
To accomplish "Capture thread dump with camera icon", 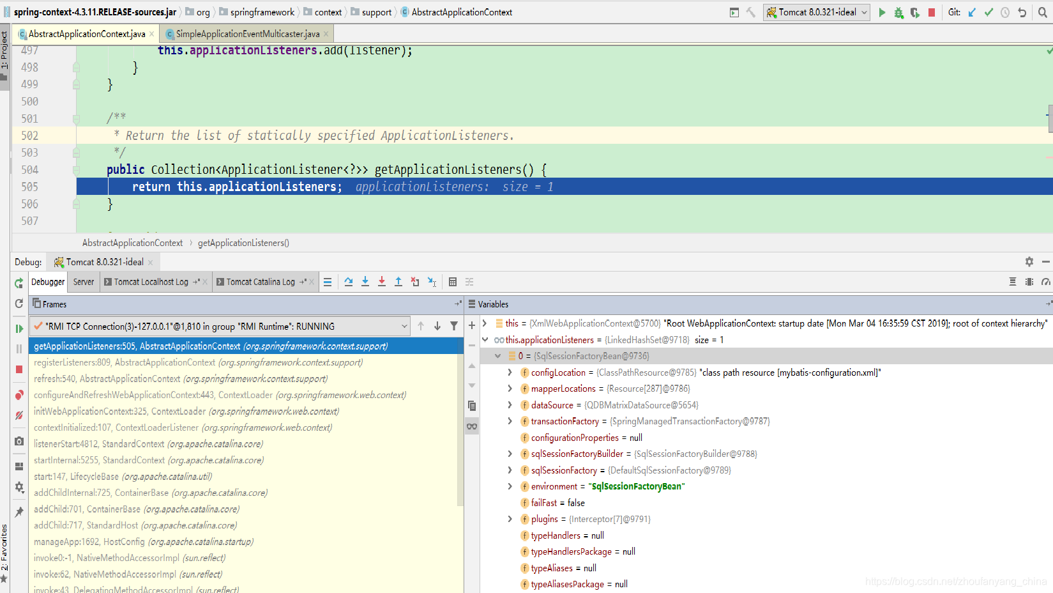I will point(19,441).
